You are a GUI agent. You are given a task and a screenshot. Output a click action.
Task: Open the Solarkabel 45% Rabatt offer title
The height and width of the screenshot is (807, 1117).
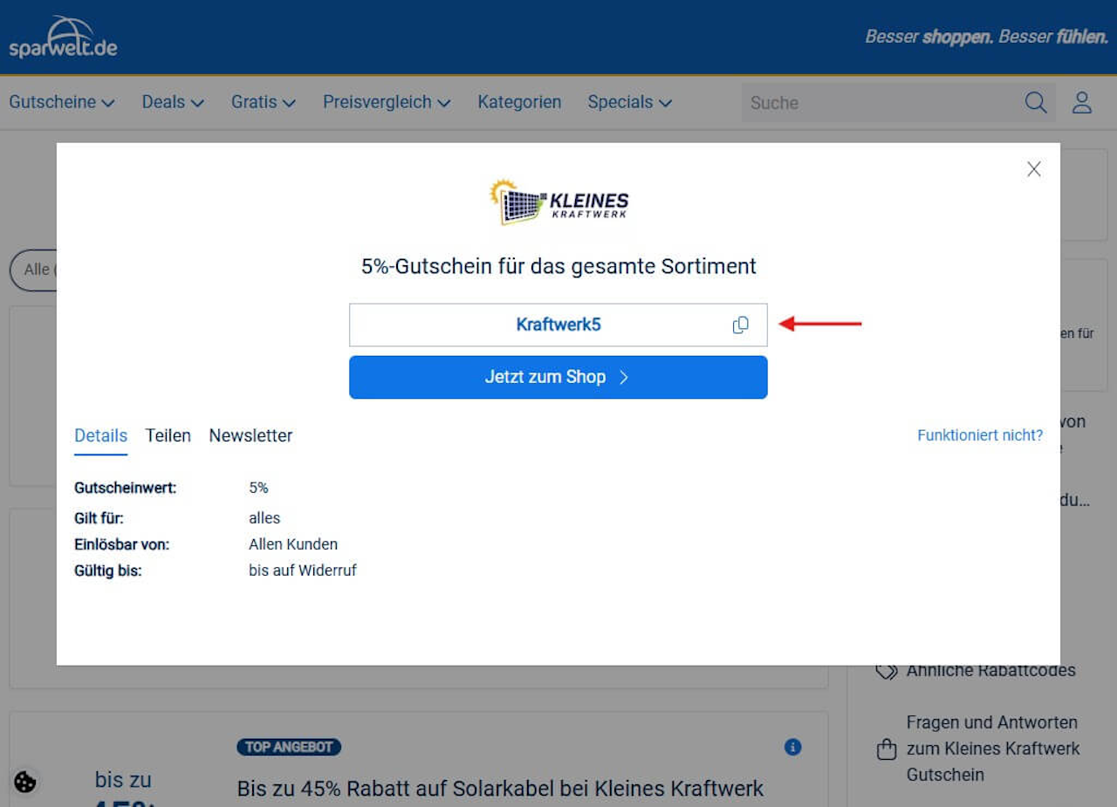pos(500,790)
